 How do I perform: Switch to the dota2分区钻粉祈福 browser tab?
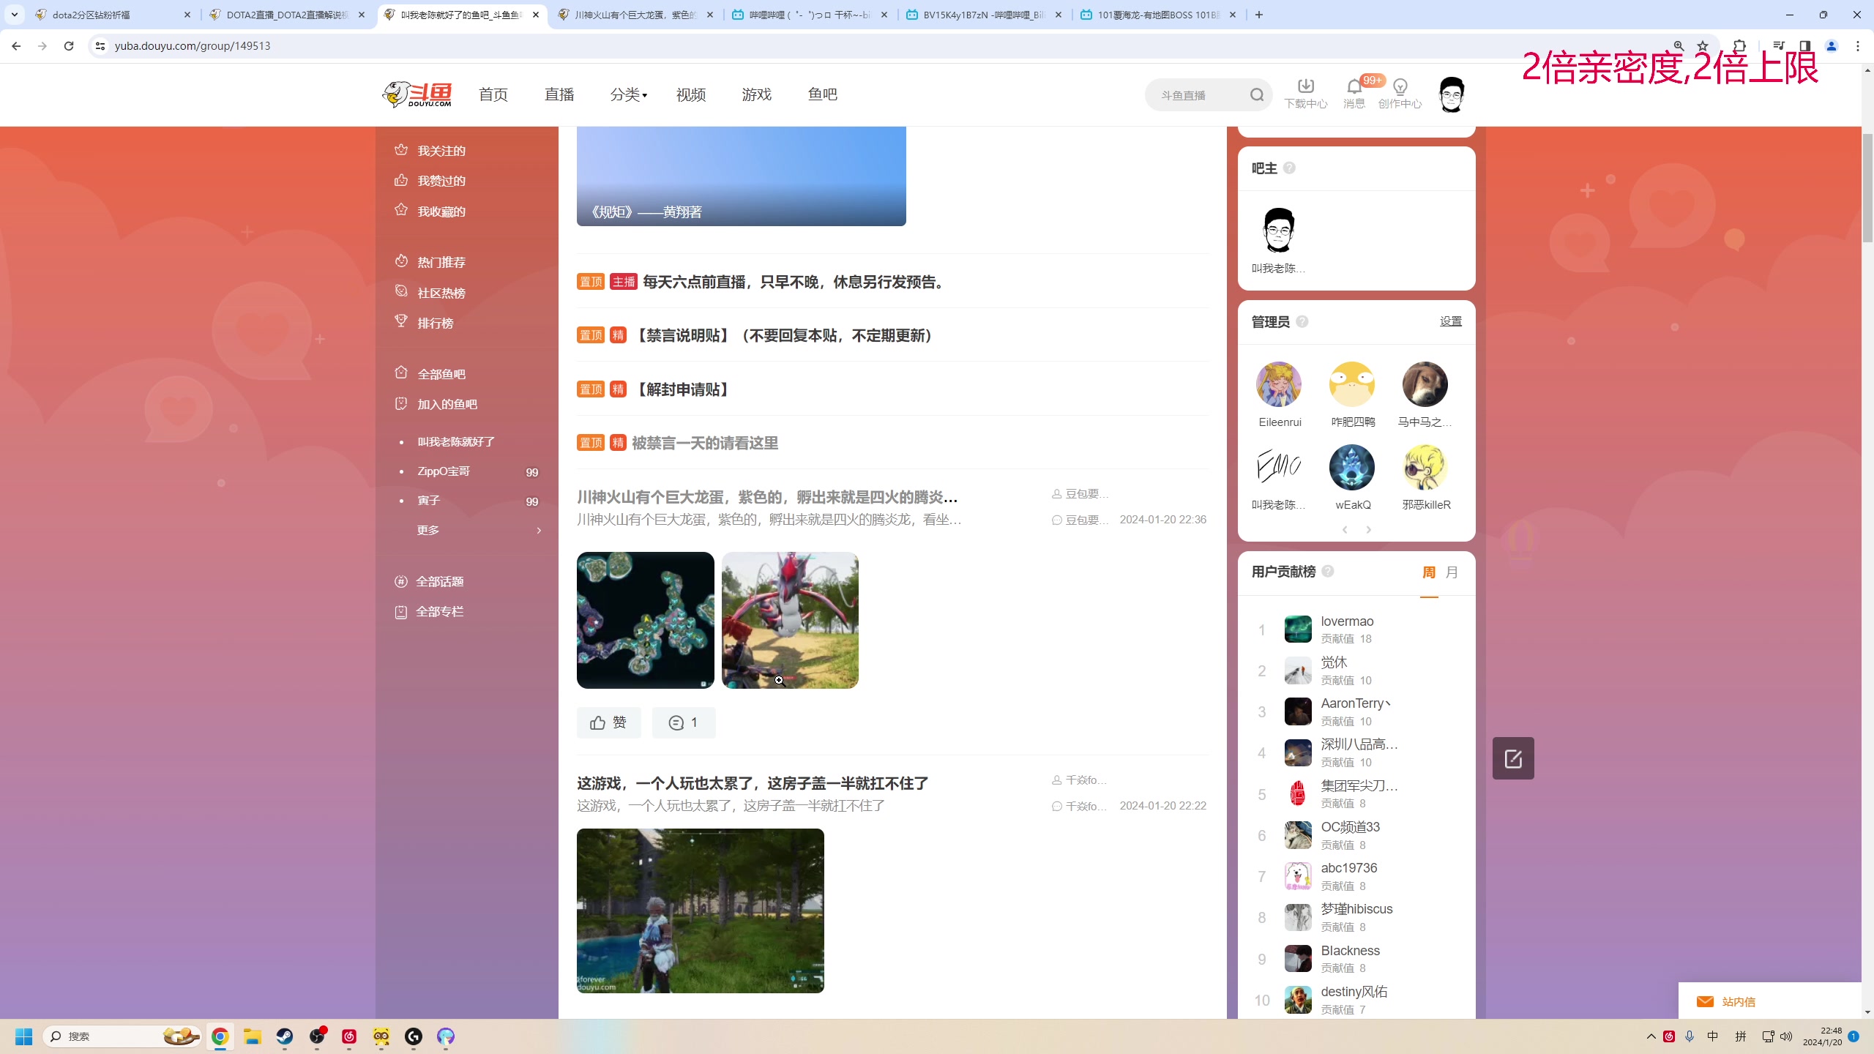tap(113, 15)
